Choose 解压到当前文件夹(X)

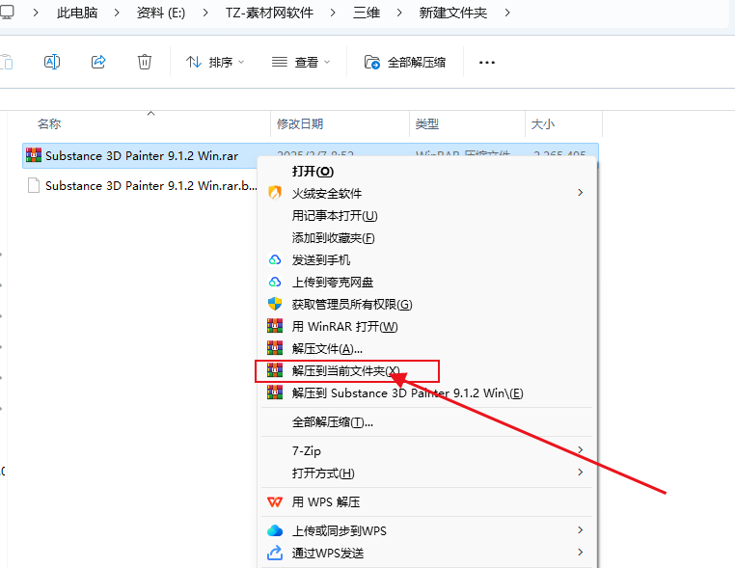(x=345, y=370)
